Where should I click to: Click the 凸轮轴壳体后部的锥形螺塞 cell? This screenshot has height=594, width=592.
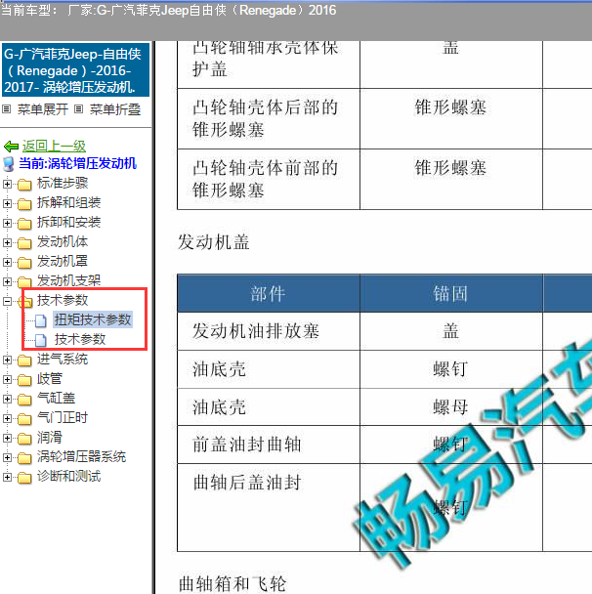tap(269, 119)
